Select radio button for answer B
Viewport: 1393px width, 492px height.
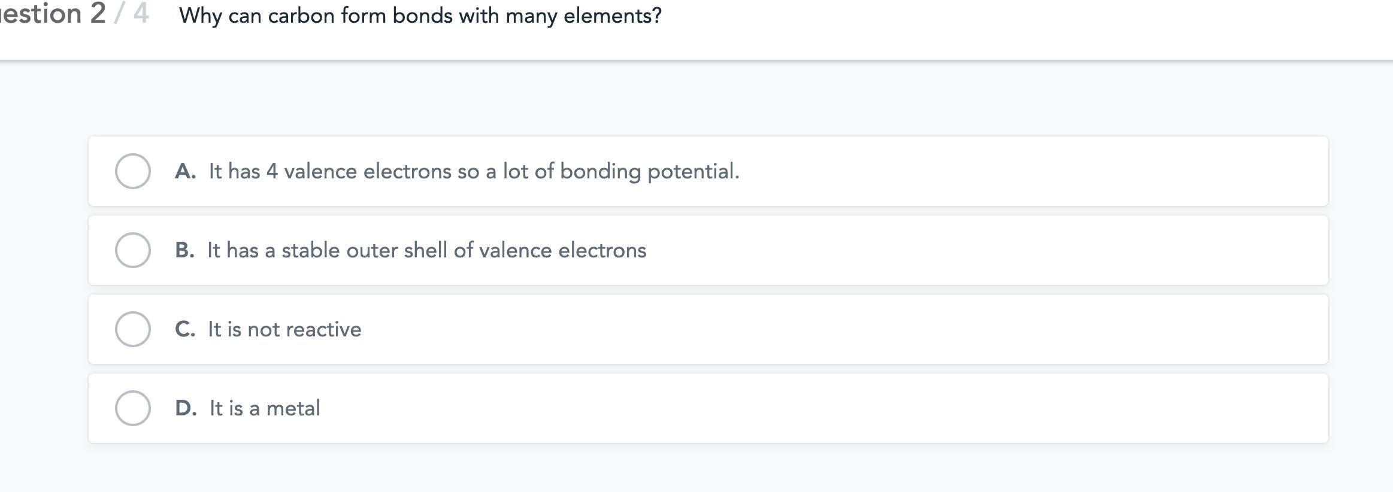point(132,250)
